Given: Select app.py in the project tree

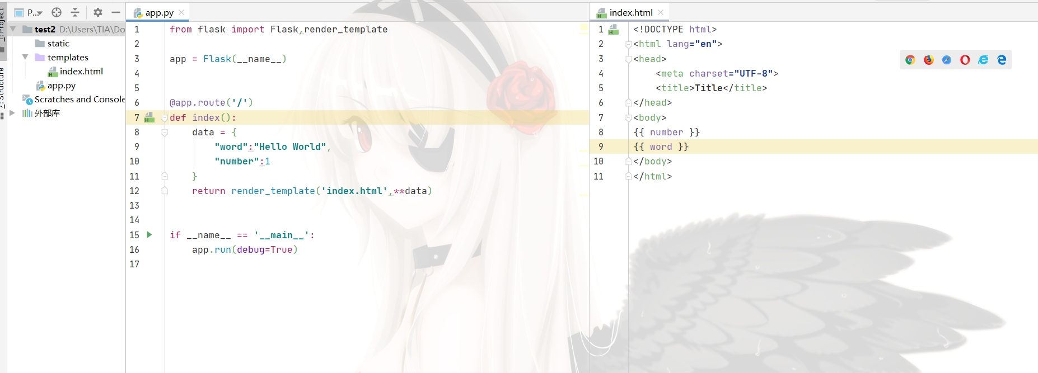Looking at the screenshot, I should (61, 86).
